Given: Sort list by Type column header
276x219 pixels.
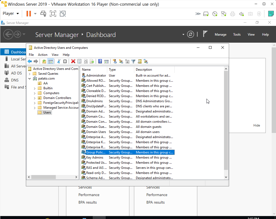Looking at the screenshot, I should coord(120,69).
